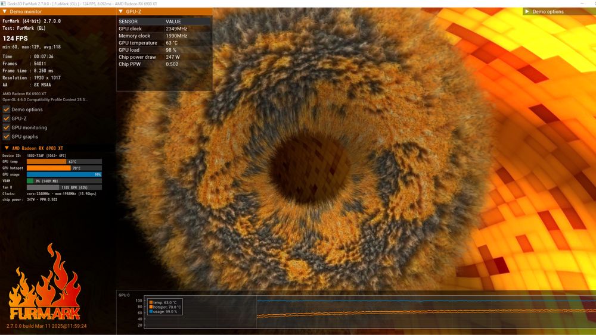This screenshot has width=596, height=335.
Task: Click the Frame time 8.250 ms value
Action: point(44,71)
